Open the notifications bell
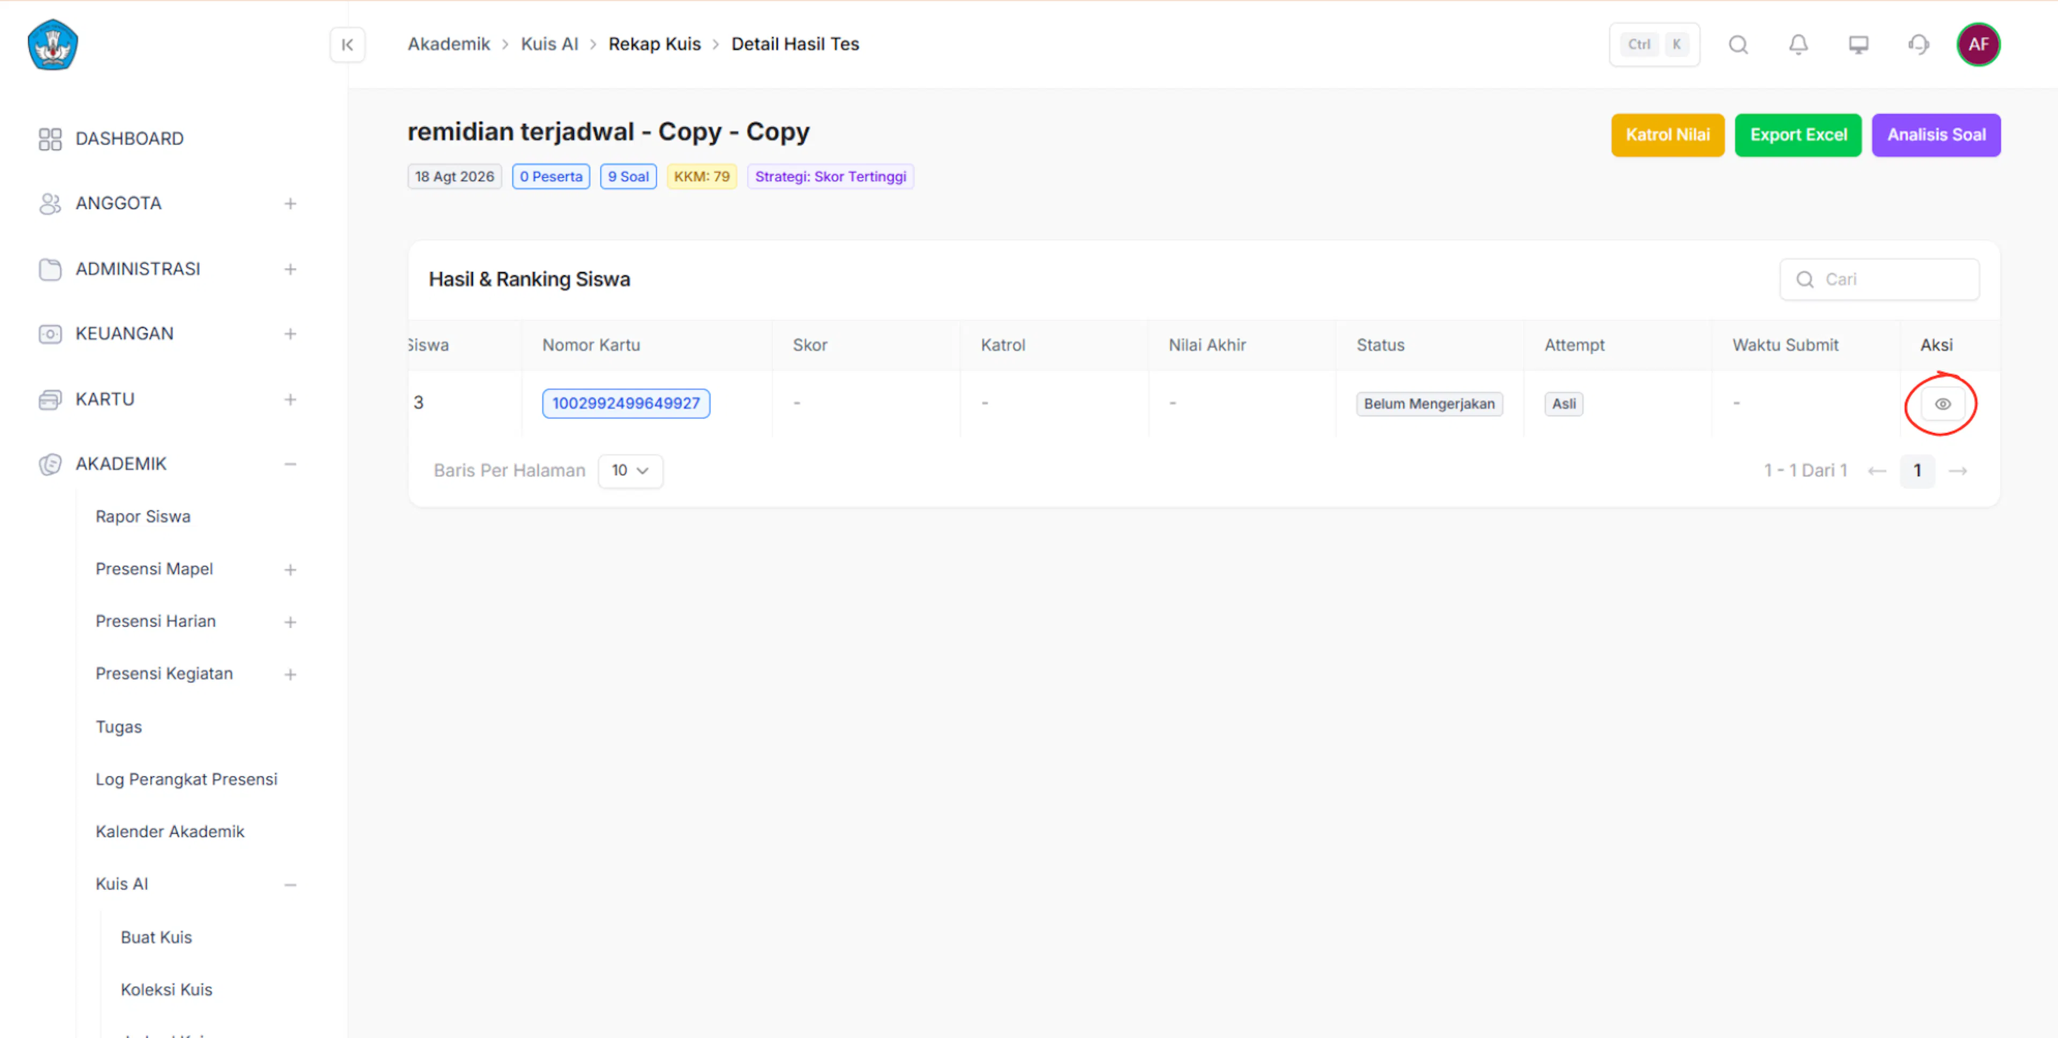Viewport: 2058px width, 1038px height. 1799,45
